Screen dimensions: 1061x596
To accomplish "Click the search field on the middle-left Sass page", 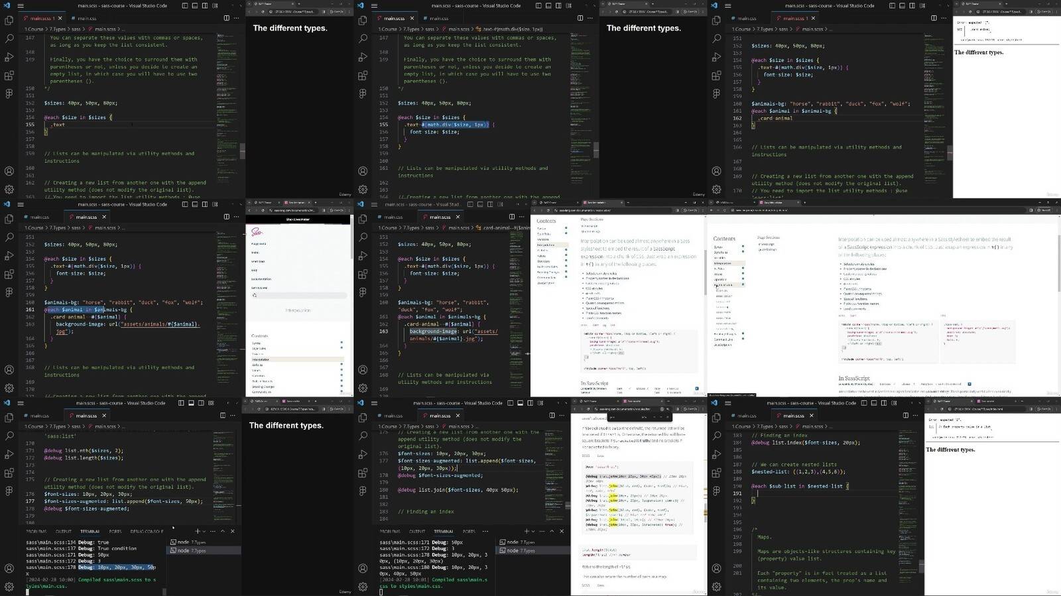I will [x=298, y=295].
